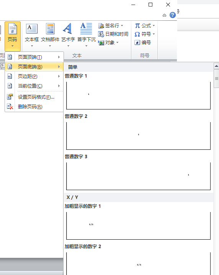Click the 加粗显示的数字 1 label

tap(83, 206)
